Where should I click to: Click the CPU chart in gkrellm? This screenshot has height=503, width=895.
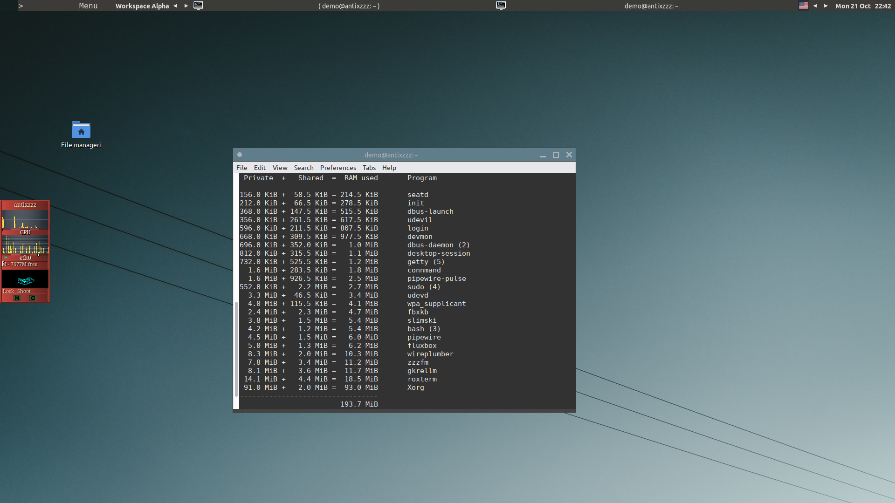[25, 220]
